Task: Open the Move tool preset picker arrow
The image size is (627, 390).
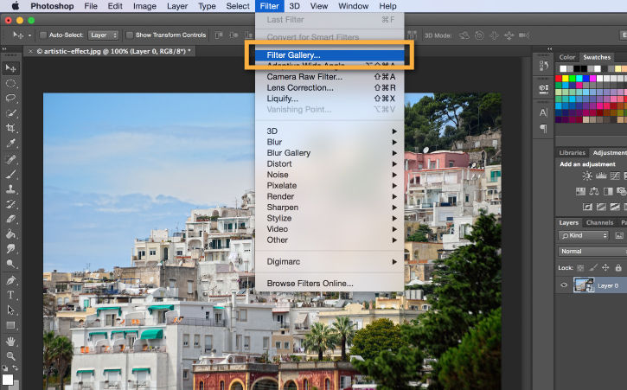Action: (29, 35)
